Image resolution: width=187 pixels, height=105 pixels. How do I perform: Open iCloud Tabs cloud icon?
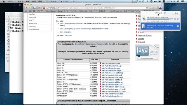tap(34, 8)
